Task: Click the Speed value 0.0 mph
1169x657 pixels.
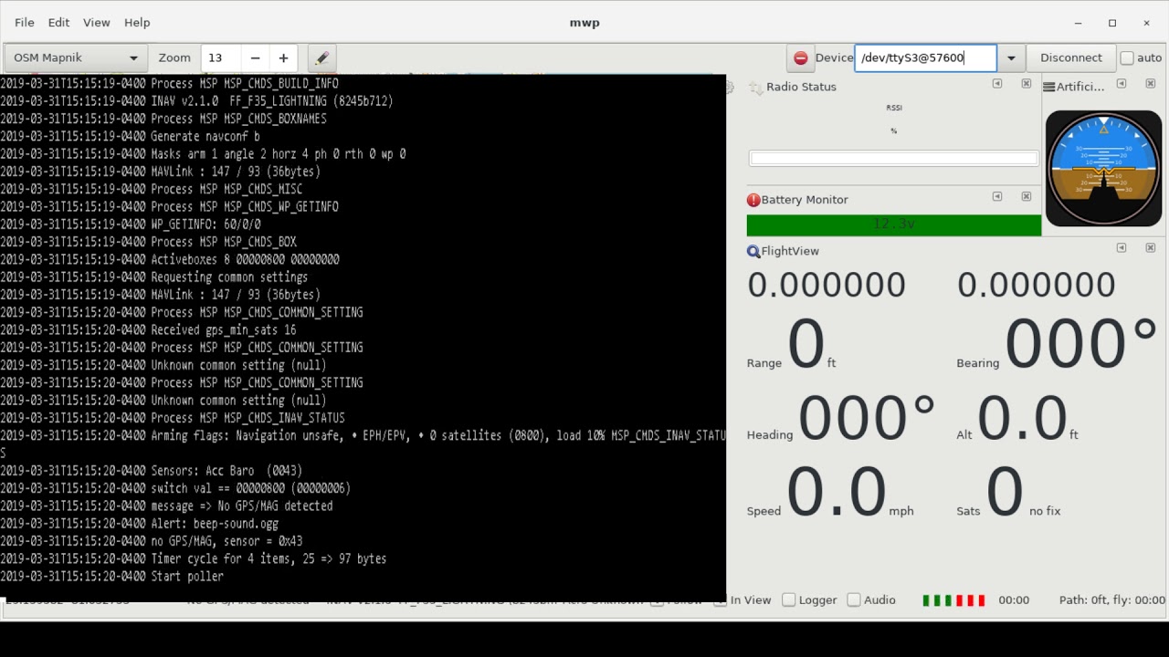Action: click(x=837, y=492)
